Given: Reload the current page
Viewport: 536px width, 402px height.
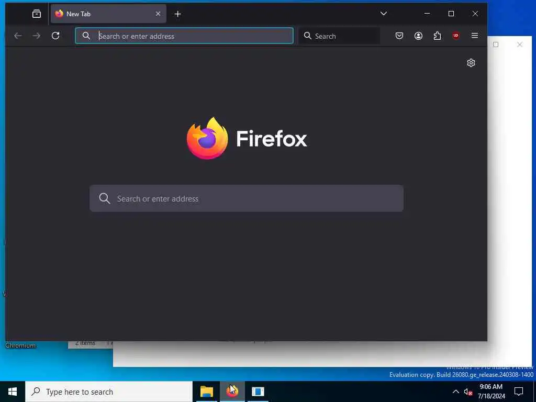Looking at the screenshot, I should 55,36.
